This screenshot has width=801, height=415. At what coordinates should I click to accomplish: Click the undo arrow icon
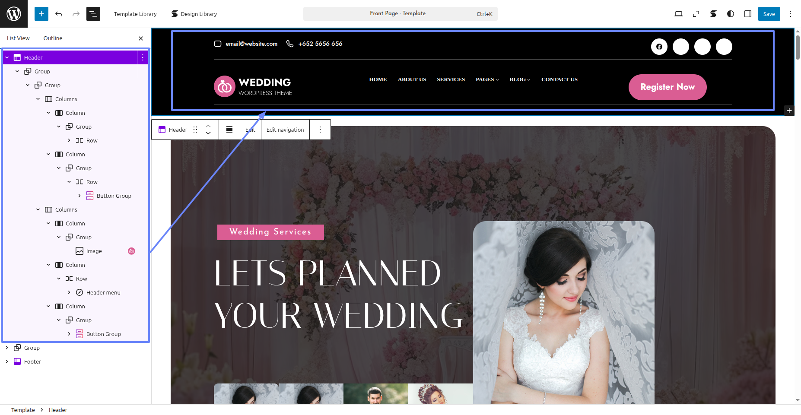59,14
